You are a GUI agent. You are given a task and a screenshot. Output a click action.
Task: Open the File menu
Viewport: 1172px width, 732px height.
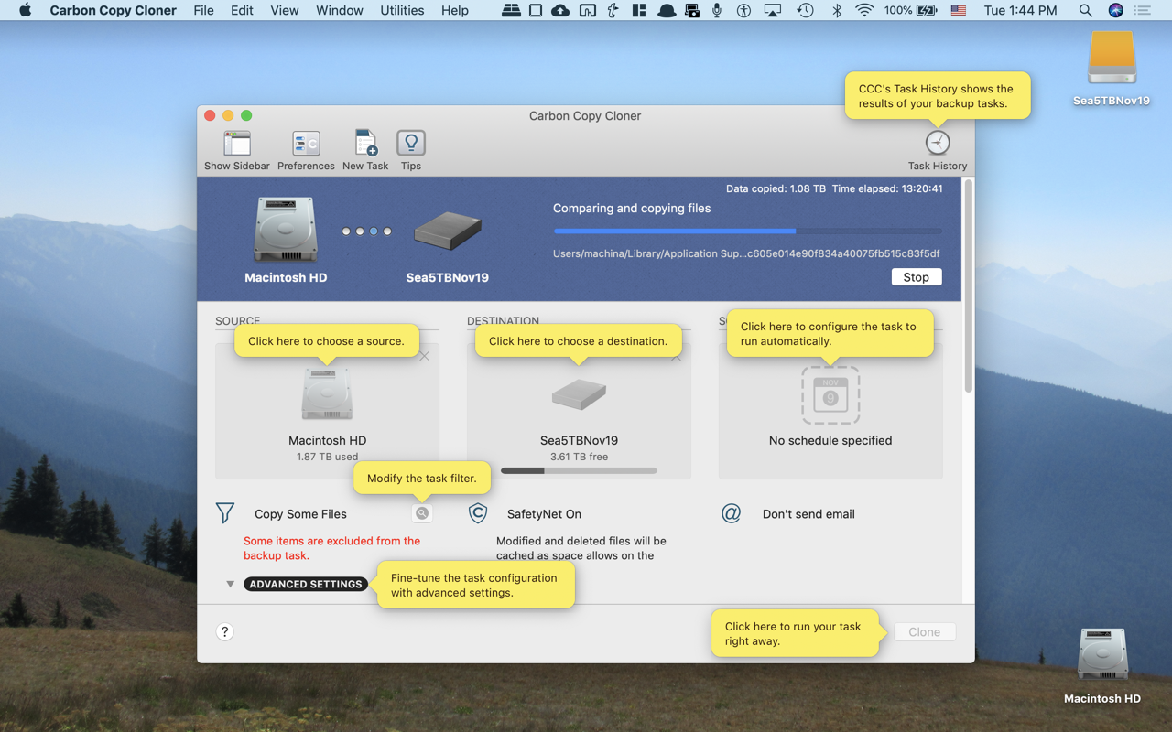point(204,10)
